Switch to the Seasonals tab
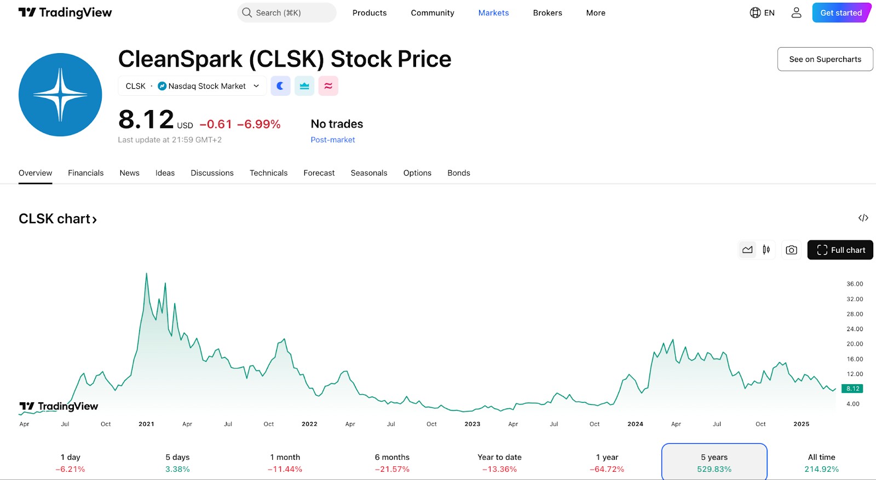 point(369,173)
